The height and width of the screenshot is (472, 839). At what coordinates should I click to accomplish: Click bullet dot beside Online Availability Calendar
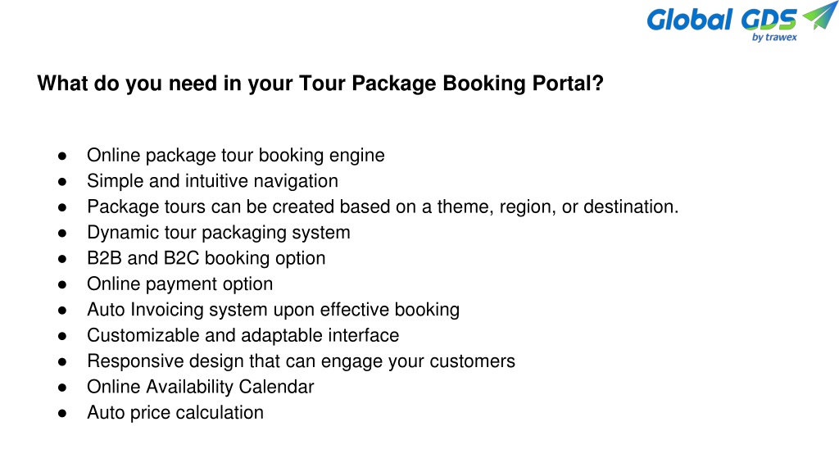click(62, 388)
